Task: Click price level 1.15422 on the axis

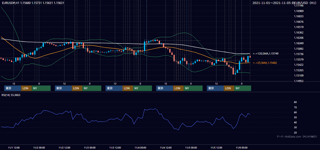Action: [x=299, y=65]
